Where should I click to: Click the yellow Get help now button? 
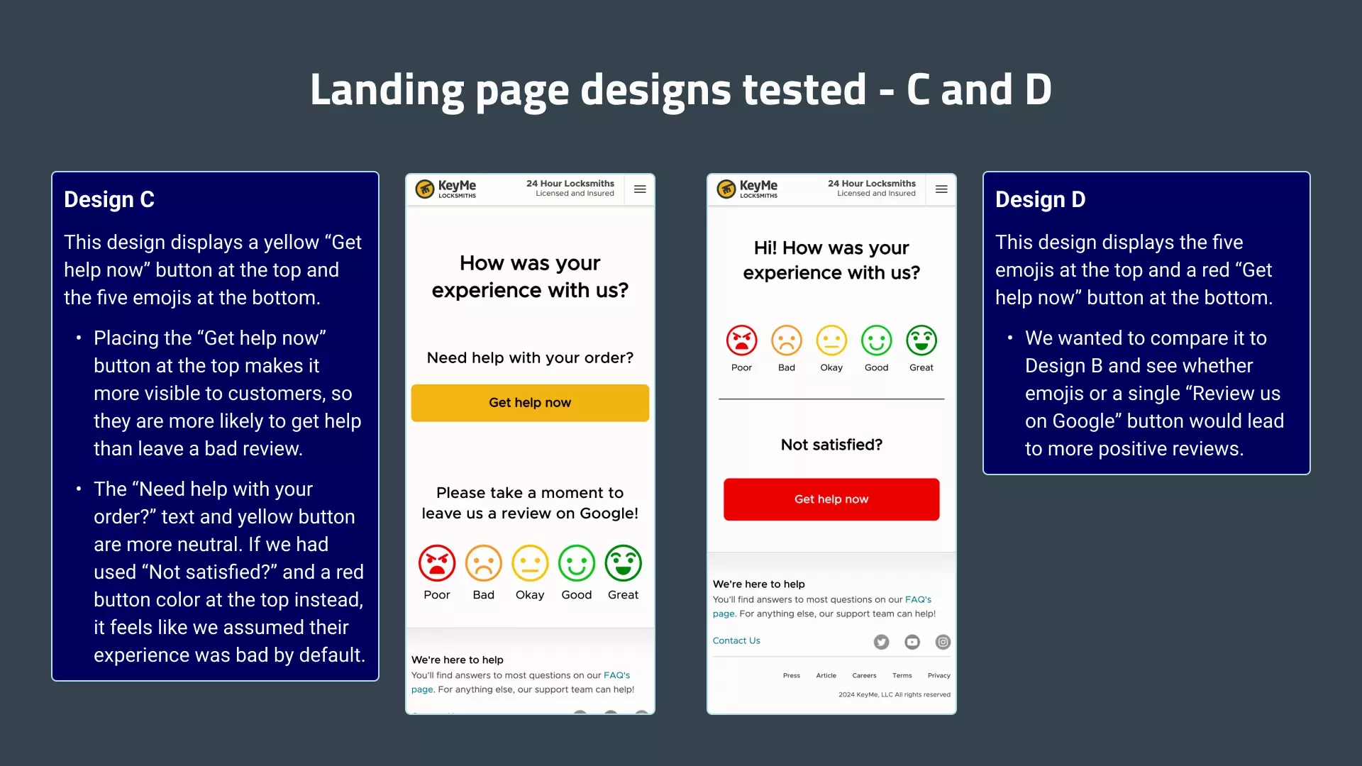click(x=529, y=402)
